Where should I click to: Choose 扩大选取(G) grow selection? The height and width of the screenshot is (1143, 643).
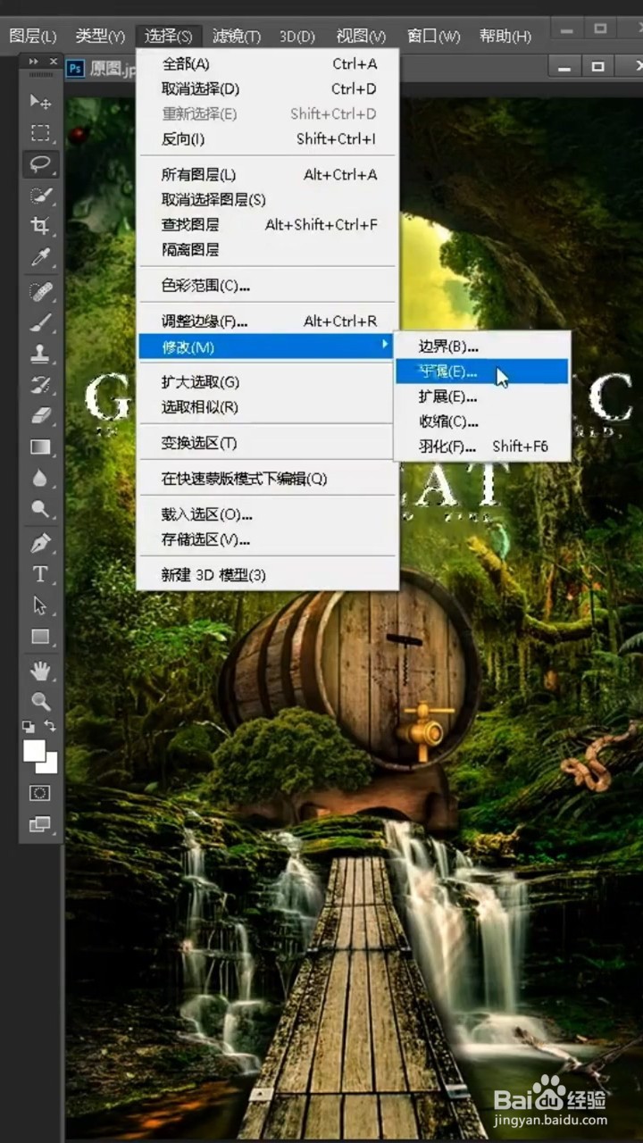pyautogui.click(x=268, y=382)
